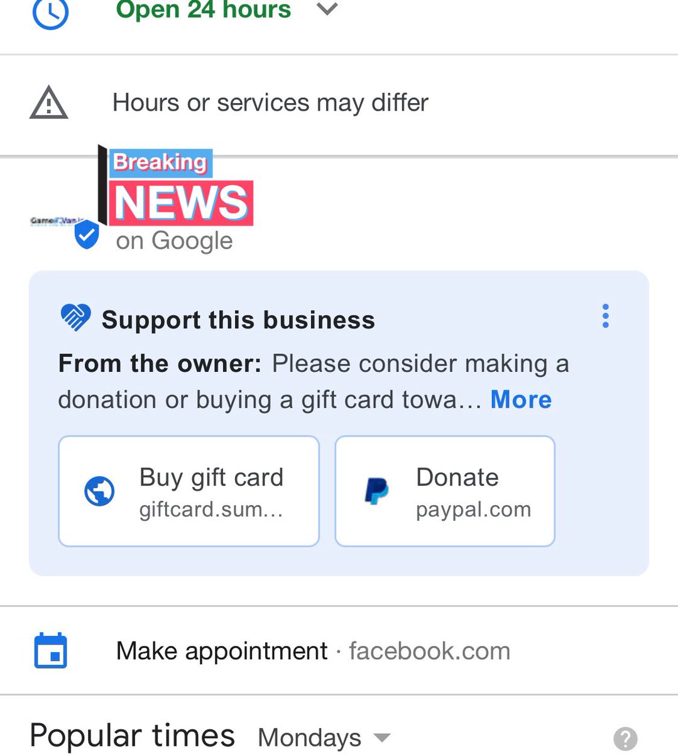
Task: Click the warning triangle icon
Action: [x=48, y=104]
